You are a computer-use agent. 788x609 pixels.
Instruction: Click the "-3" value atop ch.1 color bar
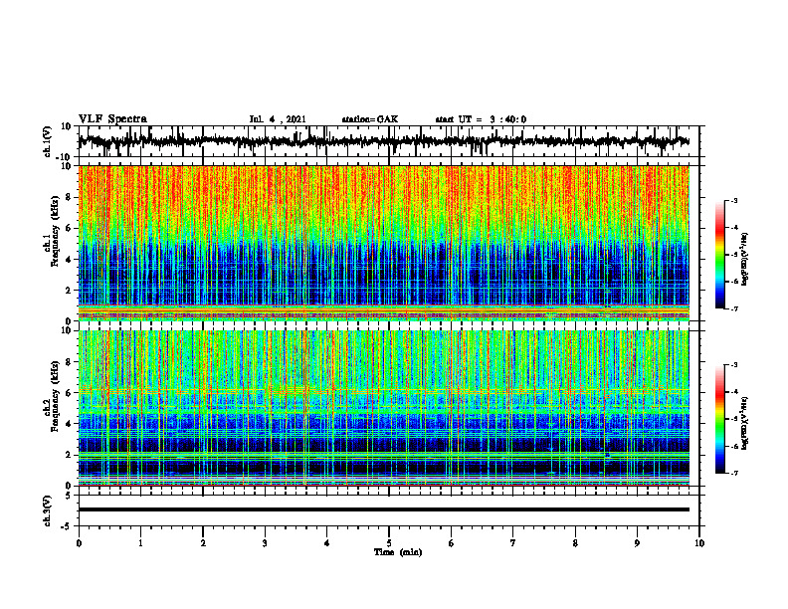tap(733, 200)
